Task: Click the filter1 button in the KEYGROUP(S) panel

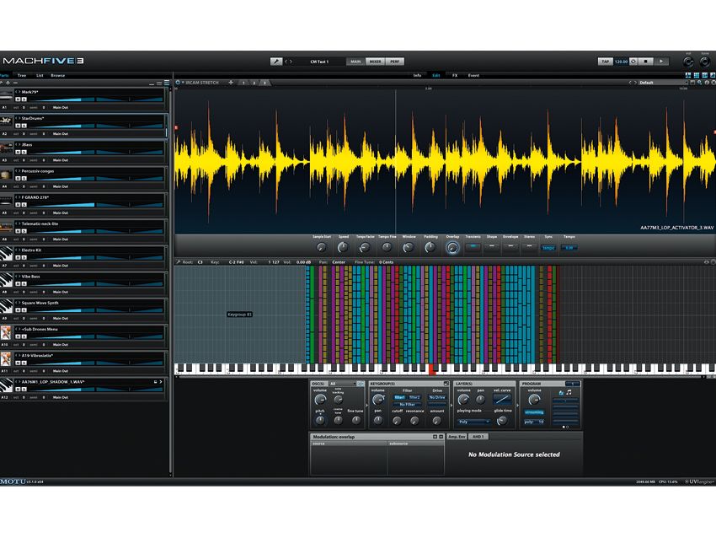Action: tap(401, 395)
